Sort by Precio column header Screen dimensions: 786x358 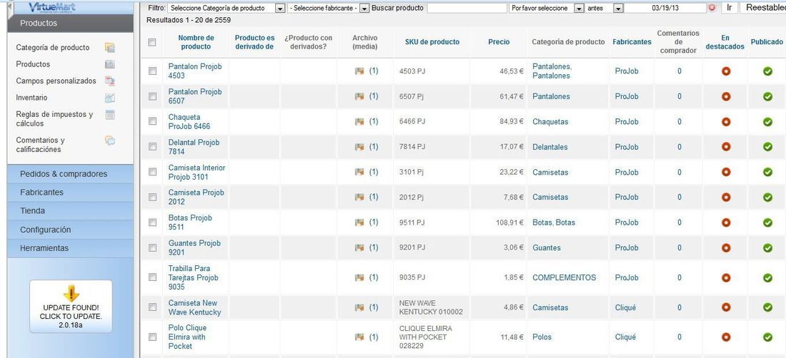[x=499, y=43]
